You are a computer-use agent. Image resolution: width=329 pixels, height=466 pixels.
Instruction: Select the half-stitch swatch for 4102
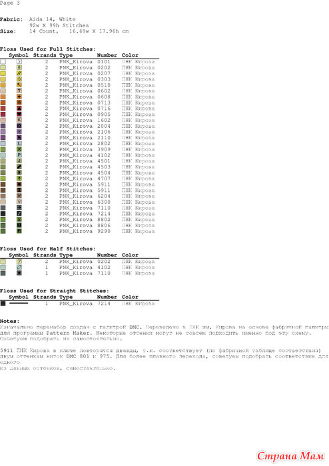(3, 267)
